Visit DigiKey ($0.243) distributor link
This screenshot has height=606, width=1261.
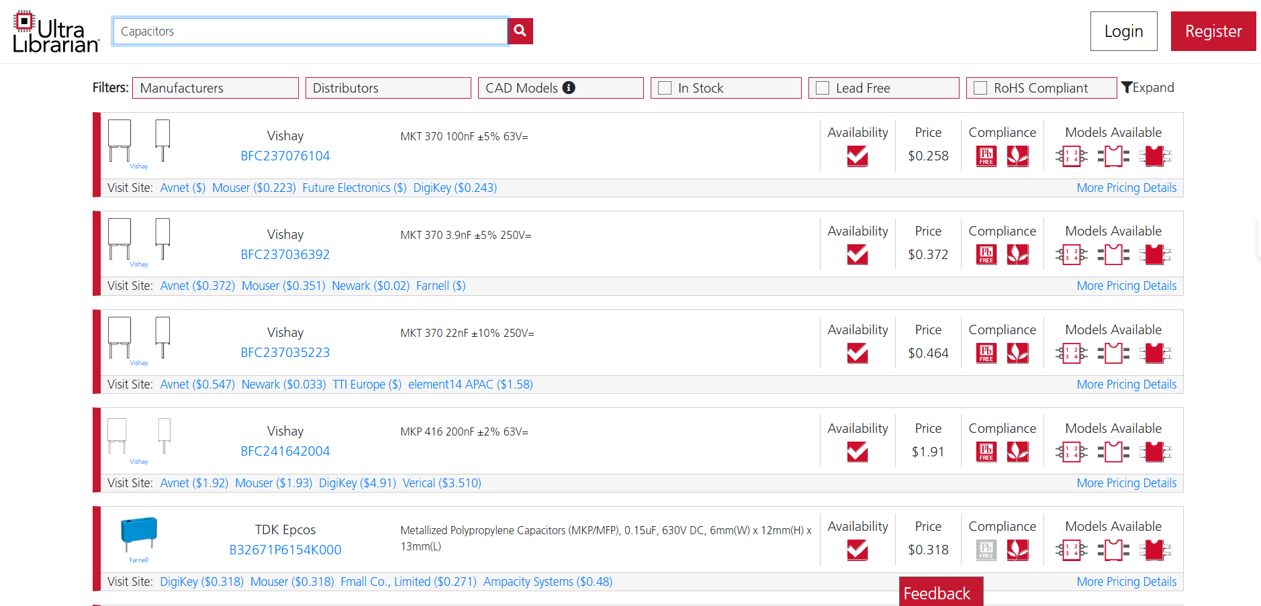(x=455, y=188)
